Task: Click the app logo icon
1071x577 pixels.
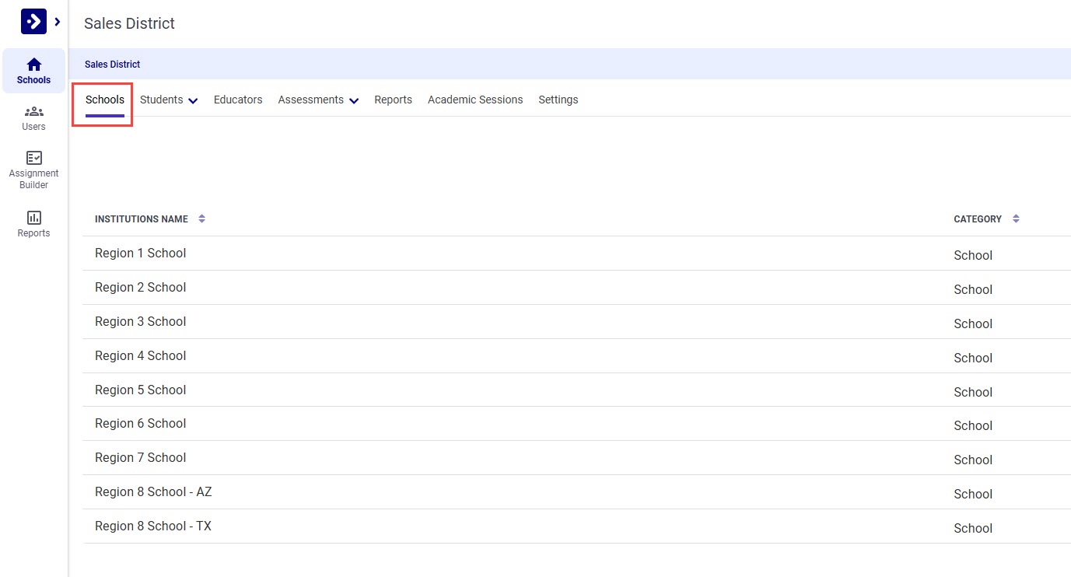Action: tap(33, 22)
